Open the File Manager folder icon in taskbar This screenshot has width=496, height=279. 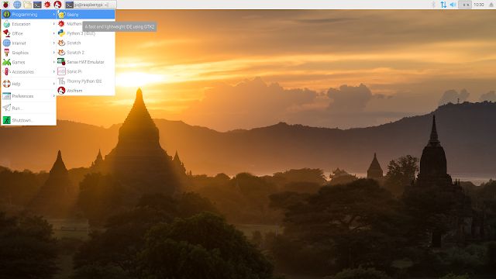[x=28, y=5]
